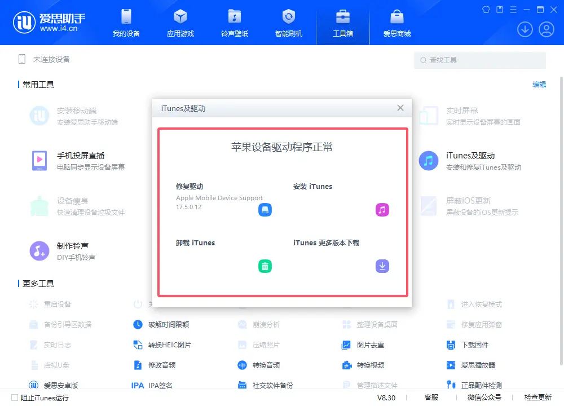Launch 爱思播放器 tool
This screenshot has height=406, width=564.
(471, 365)
